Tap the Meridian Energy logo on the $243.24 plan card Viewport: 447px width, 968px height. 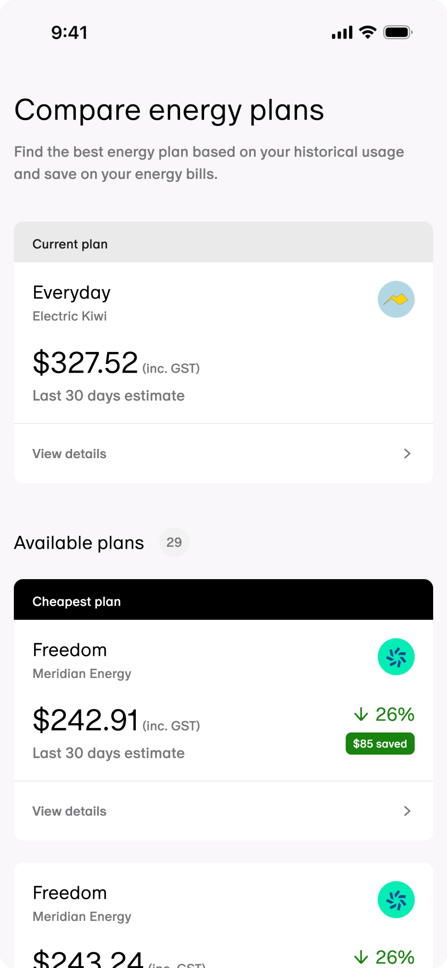(x=396, y=900)
